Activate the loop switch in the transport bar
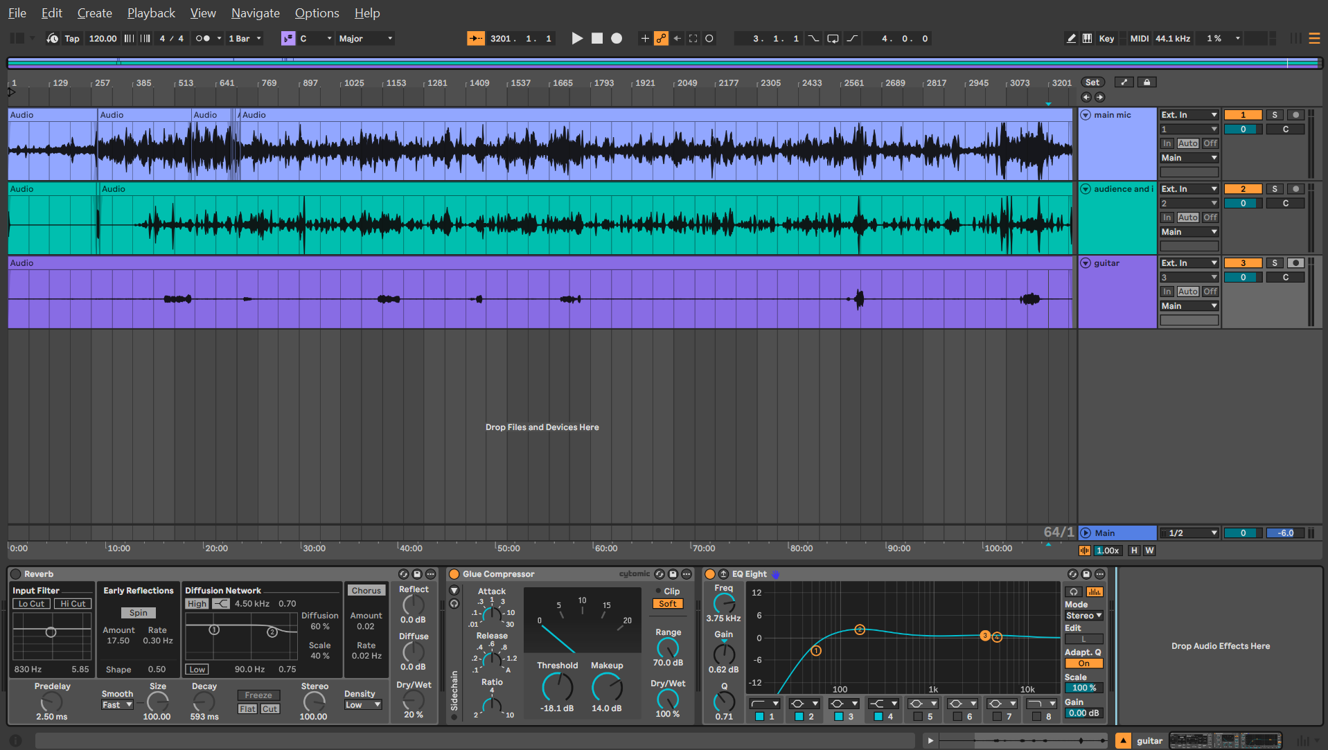 [833, 38]
